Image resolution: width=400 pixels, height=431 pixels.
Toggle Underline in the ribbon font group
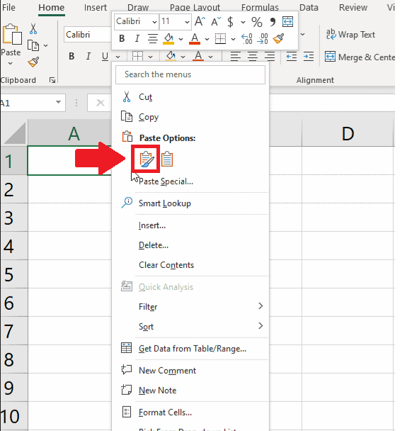(105, 57)
